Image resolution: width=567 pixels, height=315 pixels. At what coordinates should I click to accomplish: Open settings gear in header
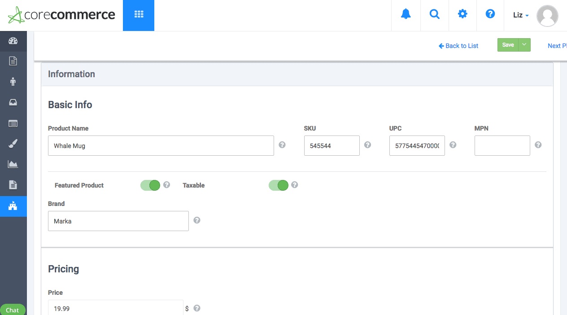462,14
